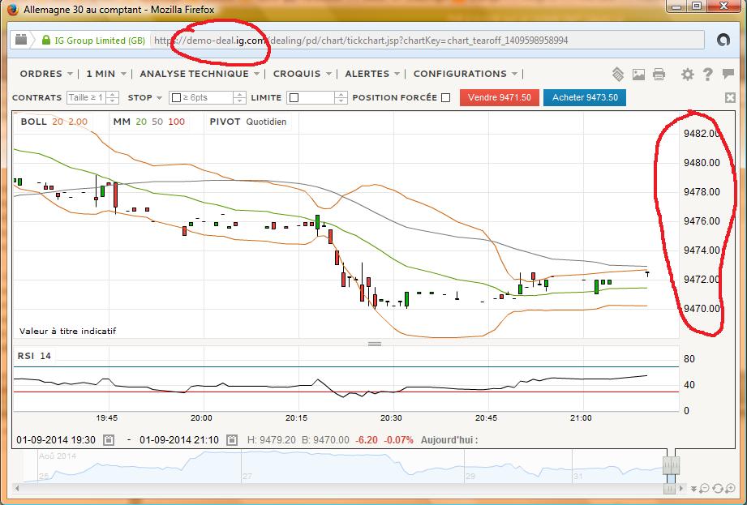
Task: Click end date 01-09-2014 21:10
Action: (x=179, y=440)
